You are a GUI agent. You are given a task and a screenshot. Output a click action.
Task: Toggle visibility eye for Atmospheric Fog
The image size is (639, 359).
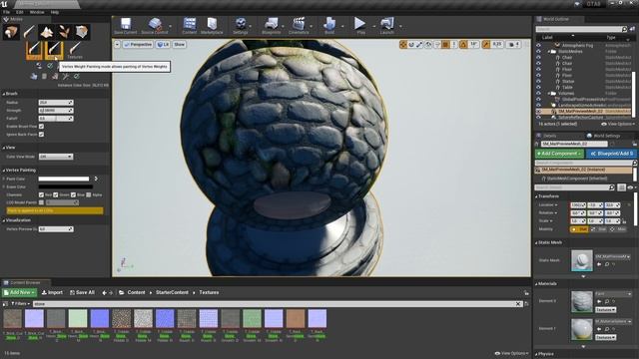pyautogui.click(x=538, y=46)
